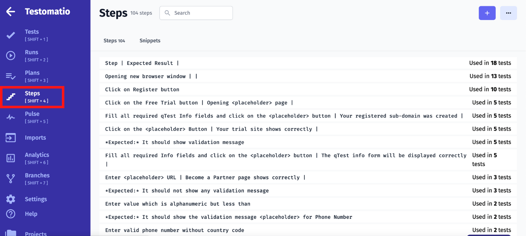
Task: Open Analytics via the bar chart icon
Action: 11,158
